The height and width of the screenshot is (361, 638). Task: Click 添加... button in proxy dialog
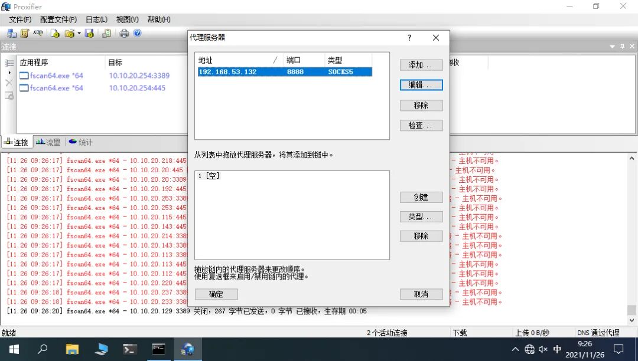421,65
